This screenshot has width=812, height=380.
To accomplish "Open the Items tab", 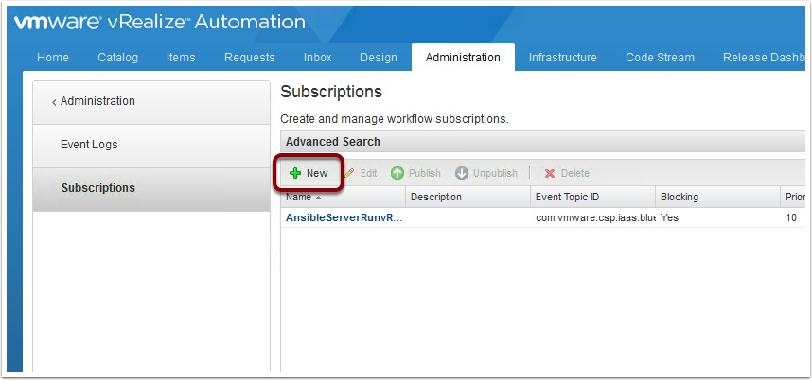I will coord(181,58).
